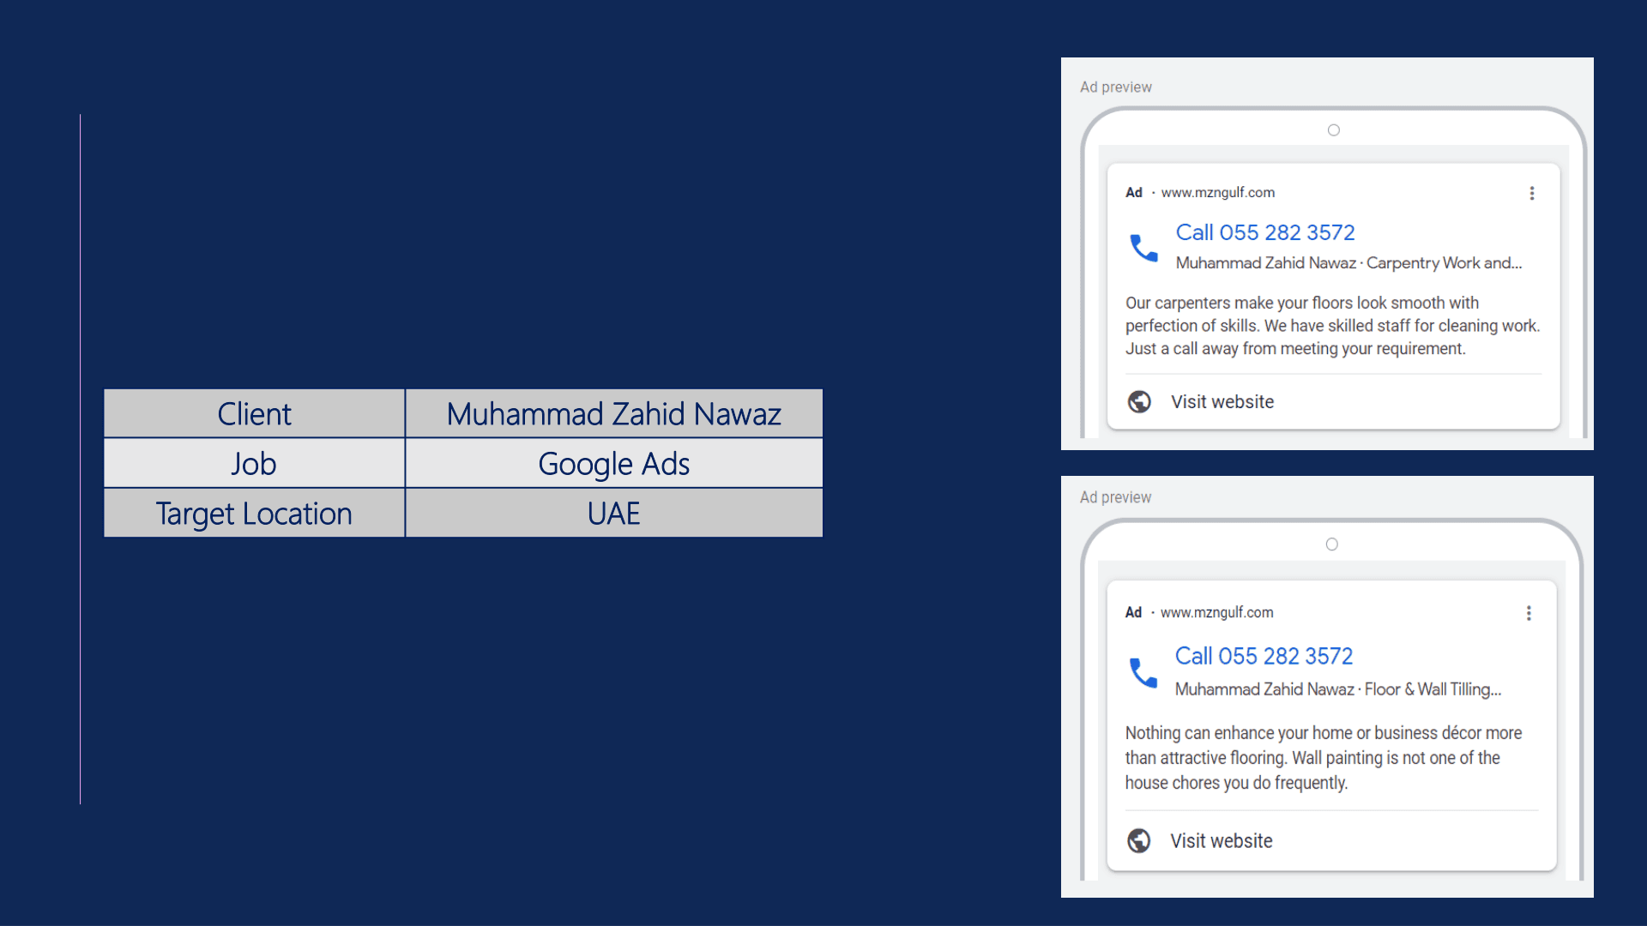Click the divider line above top Visit website
Viewport: 1647px width, 926px height.
(1332, 373)
